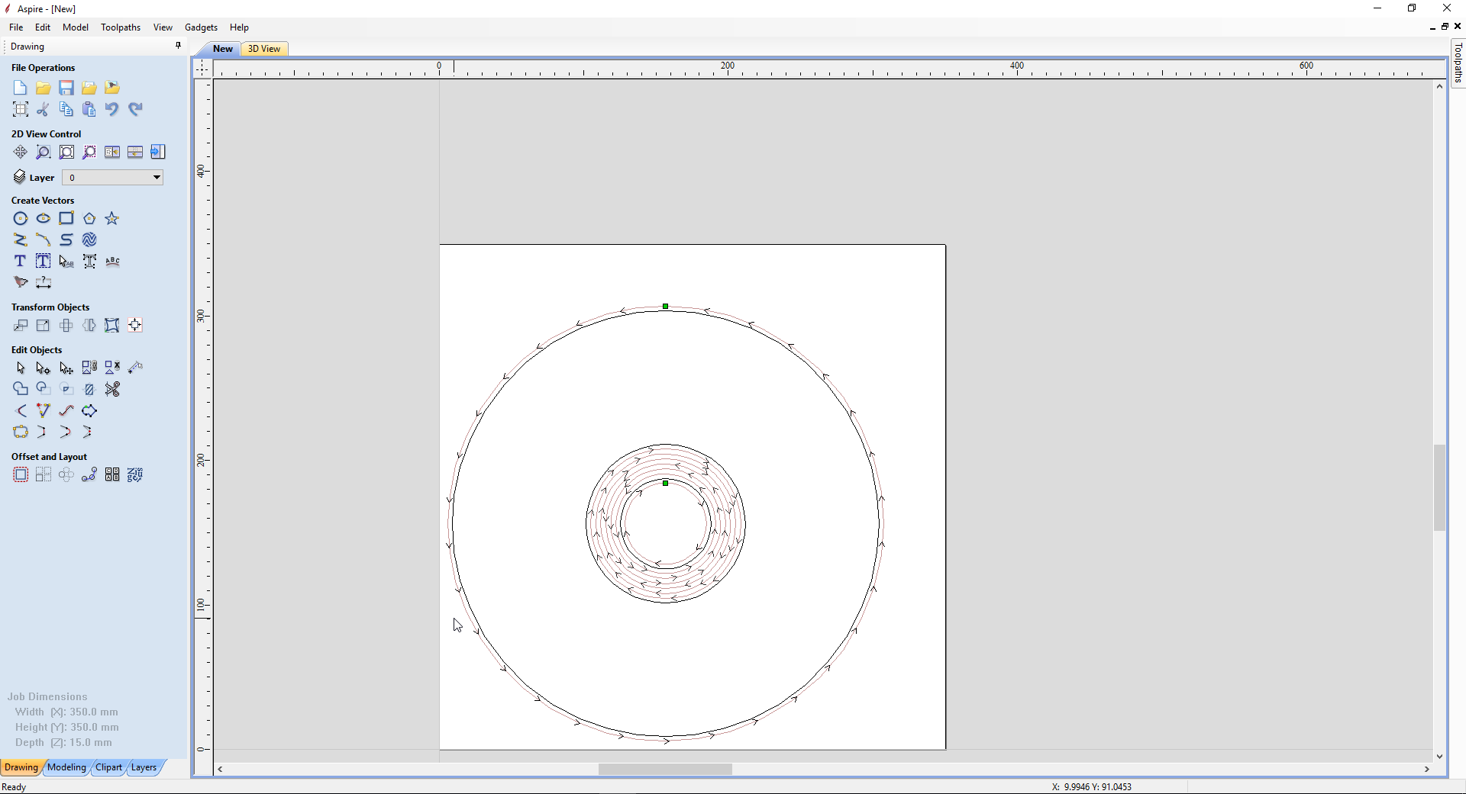
Task: Tile 2D and 3D views vertically
Action: [112, 152]
